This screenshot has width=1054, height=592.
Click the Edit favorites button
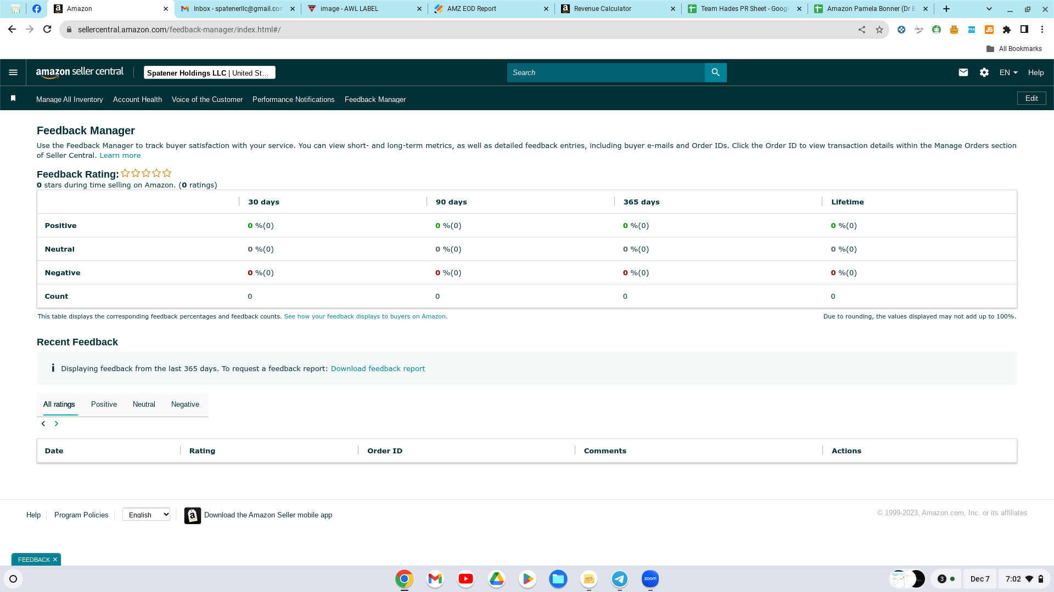pos(1031,98)
